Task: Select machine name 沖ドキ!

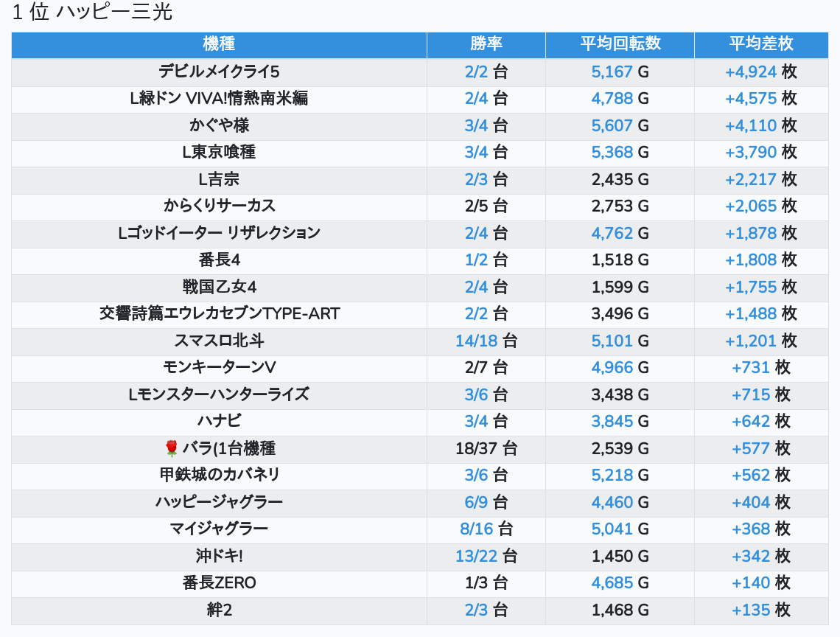Action: (219, 556)
